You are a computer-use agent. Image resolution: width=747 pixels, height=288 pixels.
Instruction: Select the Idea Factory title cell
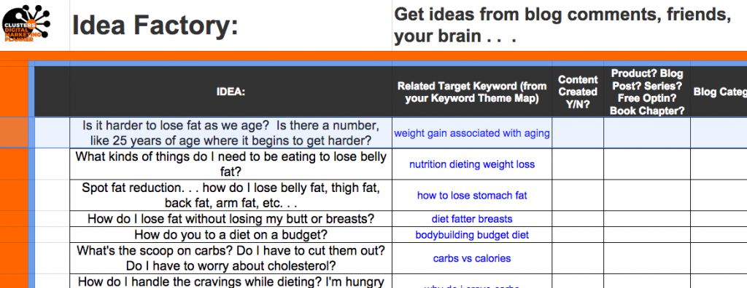coord(231,25)
